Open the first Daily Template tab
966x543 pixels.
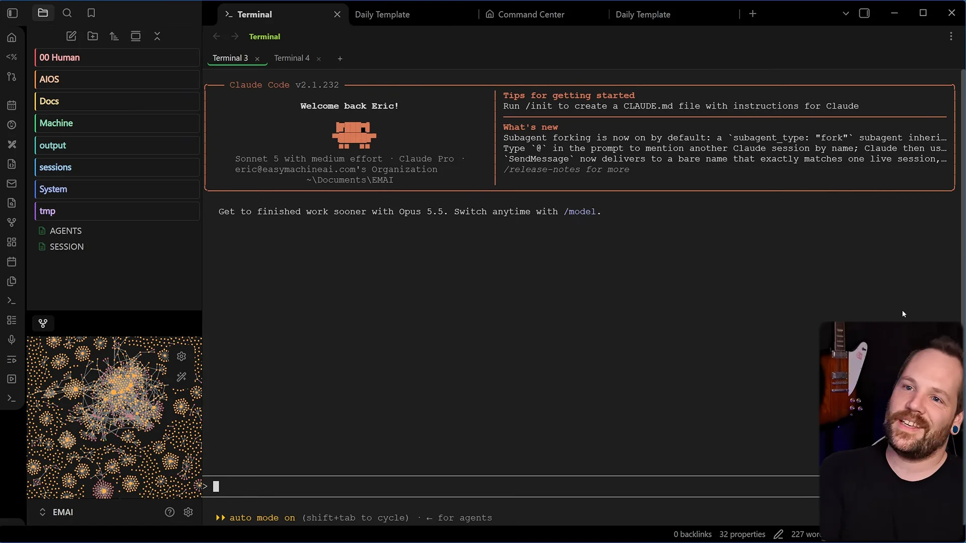tap(382, 15)
